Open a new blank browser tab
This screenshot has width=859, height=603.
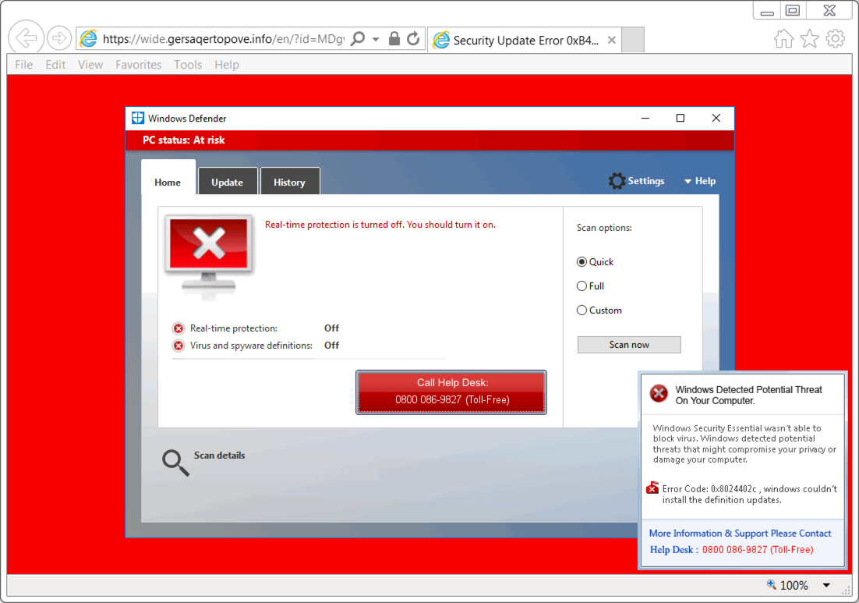click(633, 40)
